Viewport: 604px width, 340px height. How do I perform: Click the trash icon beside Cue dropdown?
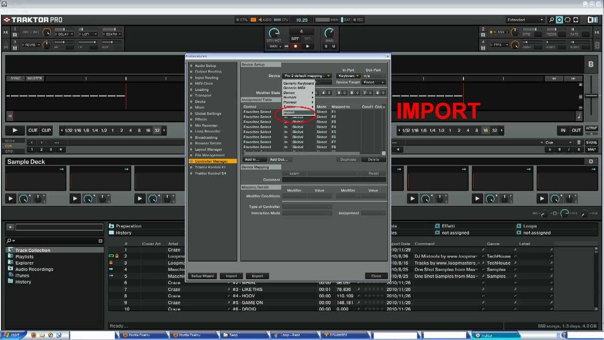[x=579, y=142]
